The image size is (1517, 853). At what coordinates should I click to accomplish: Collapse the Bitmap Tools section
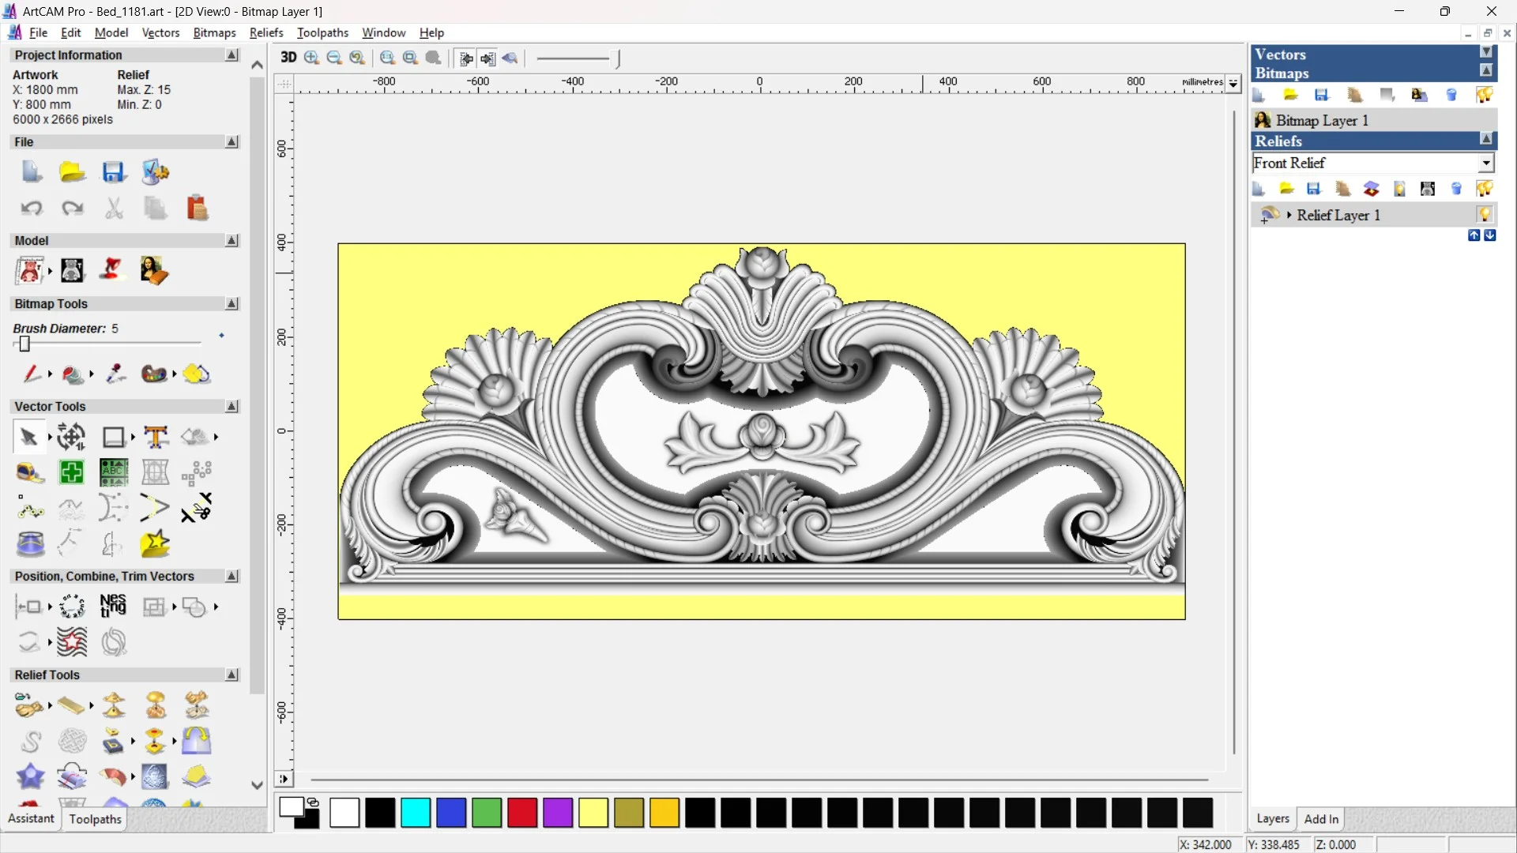[x=232, y=304]
